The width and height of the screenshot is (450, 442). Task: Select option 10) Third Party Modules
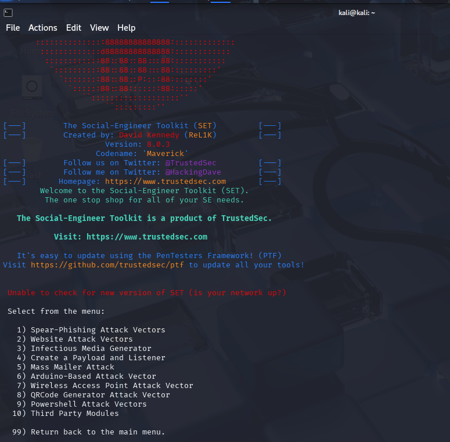click(66, 414)
